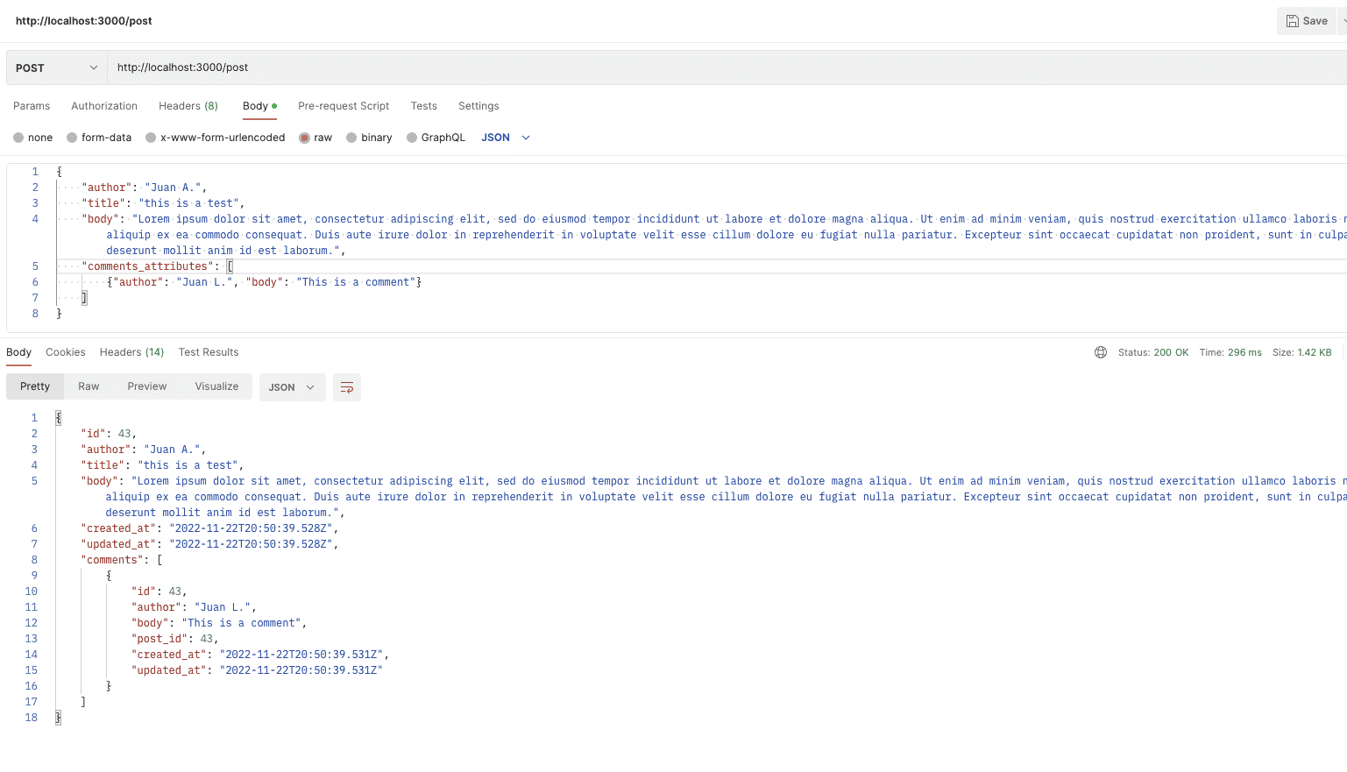
Task: Click line number 18 in response viewer
Action: [32, 718]
